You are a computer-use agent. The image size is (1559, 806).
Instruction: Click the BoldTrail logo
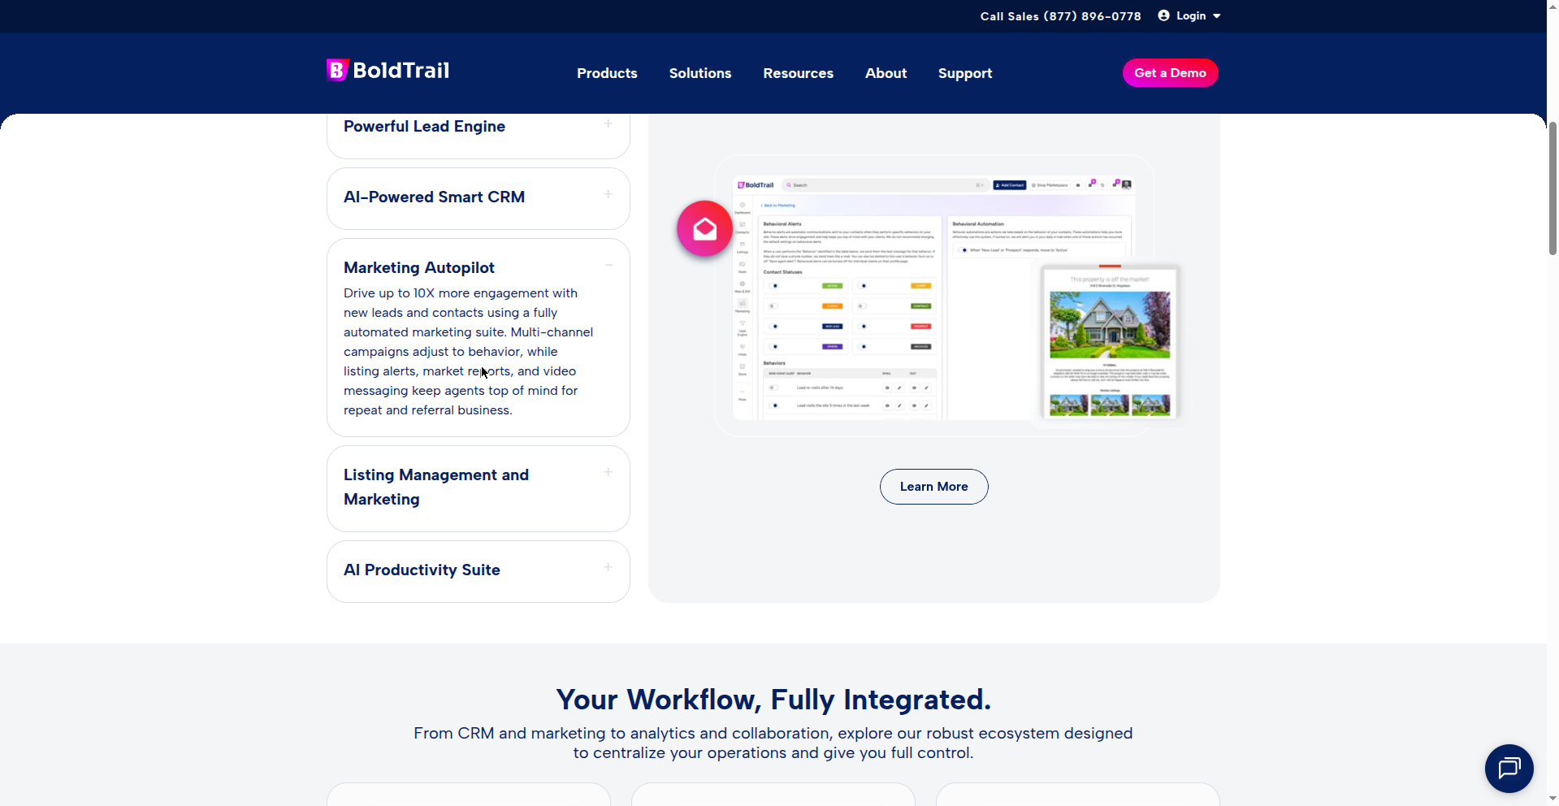tap(388, 71)
